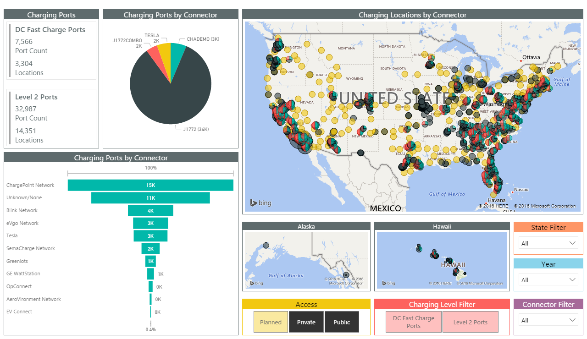Click the 3,304 locations value
The height and width of the screenshot is (339, 587).
(24, 64)
